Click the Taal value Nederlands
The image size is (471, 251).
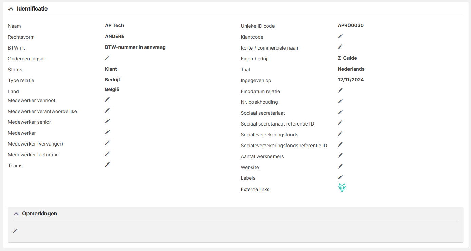click(x=351, y=69)
